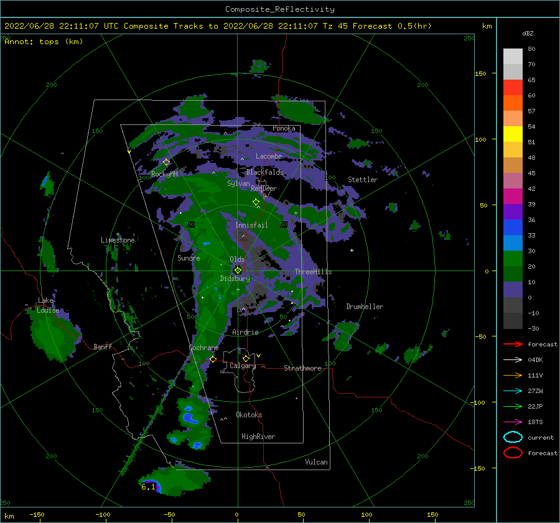
Task: Click the yellow diamond marker above Calgary label
Action: coord(246,358)
